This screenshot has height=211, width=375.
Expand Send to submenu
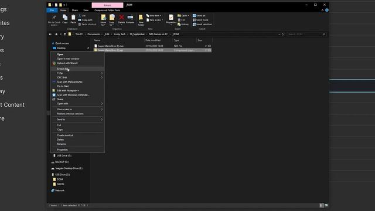(77, 120)
